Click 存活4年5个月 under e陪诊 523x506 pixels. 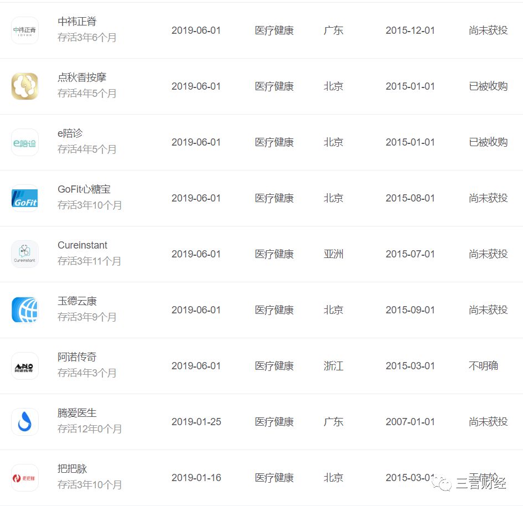(87, 149)
